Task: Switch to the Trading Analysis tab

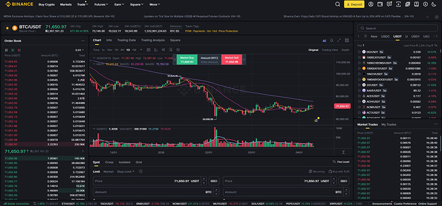Action: coord(153,40)
